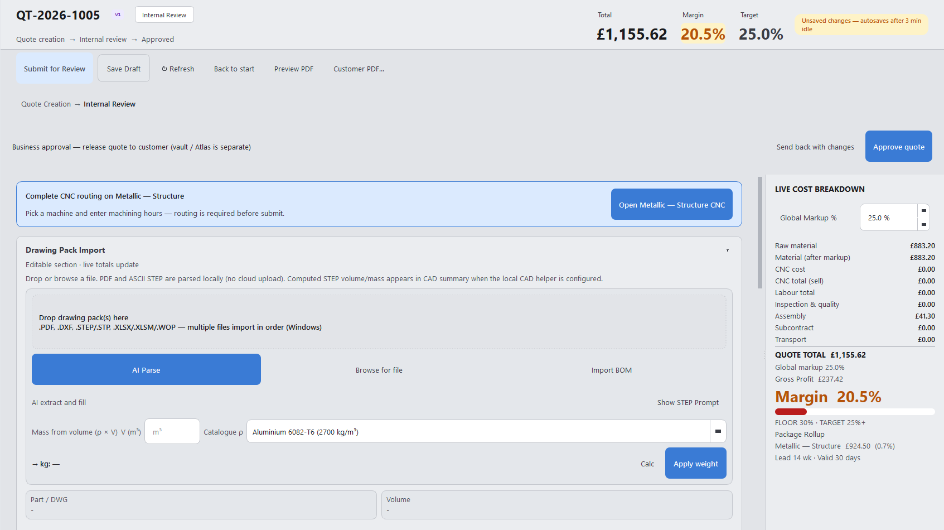Click 'Unsaved changes' autosave notice
Image resolution: width=944 pixels, height=530 pixels.
pyautogui.click(x=861, y=25)
